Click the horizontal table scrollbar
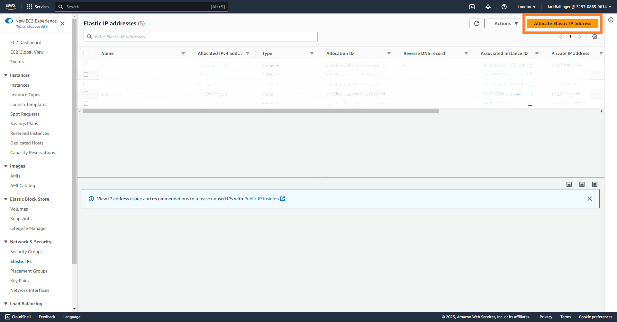 (x=260, y=111)
